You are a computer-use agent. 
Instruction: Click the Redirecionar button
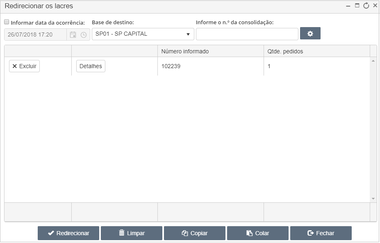[x=68, y=233]
